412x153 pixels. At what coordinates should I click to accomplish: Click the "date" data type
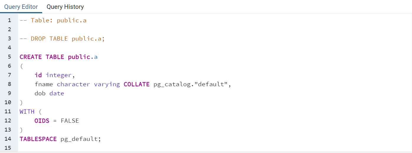57,94
